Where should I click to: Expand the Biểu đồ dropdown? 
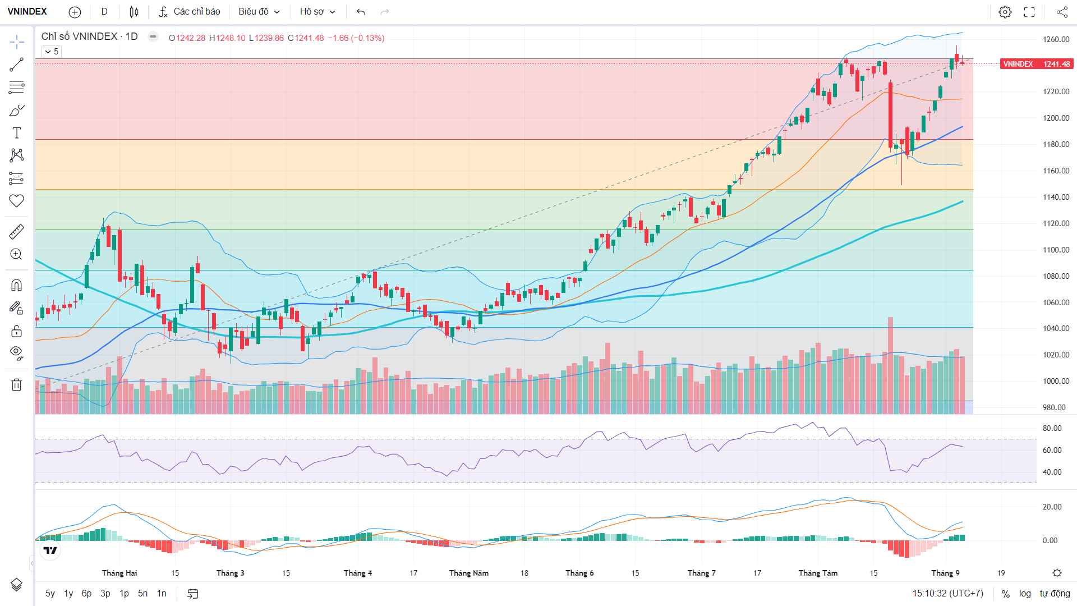point(259,12)
